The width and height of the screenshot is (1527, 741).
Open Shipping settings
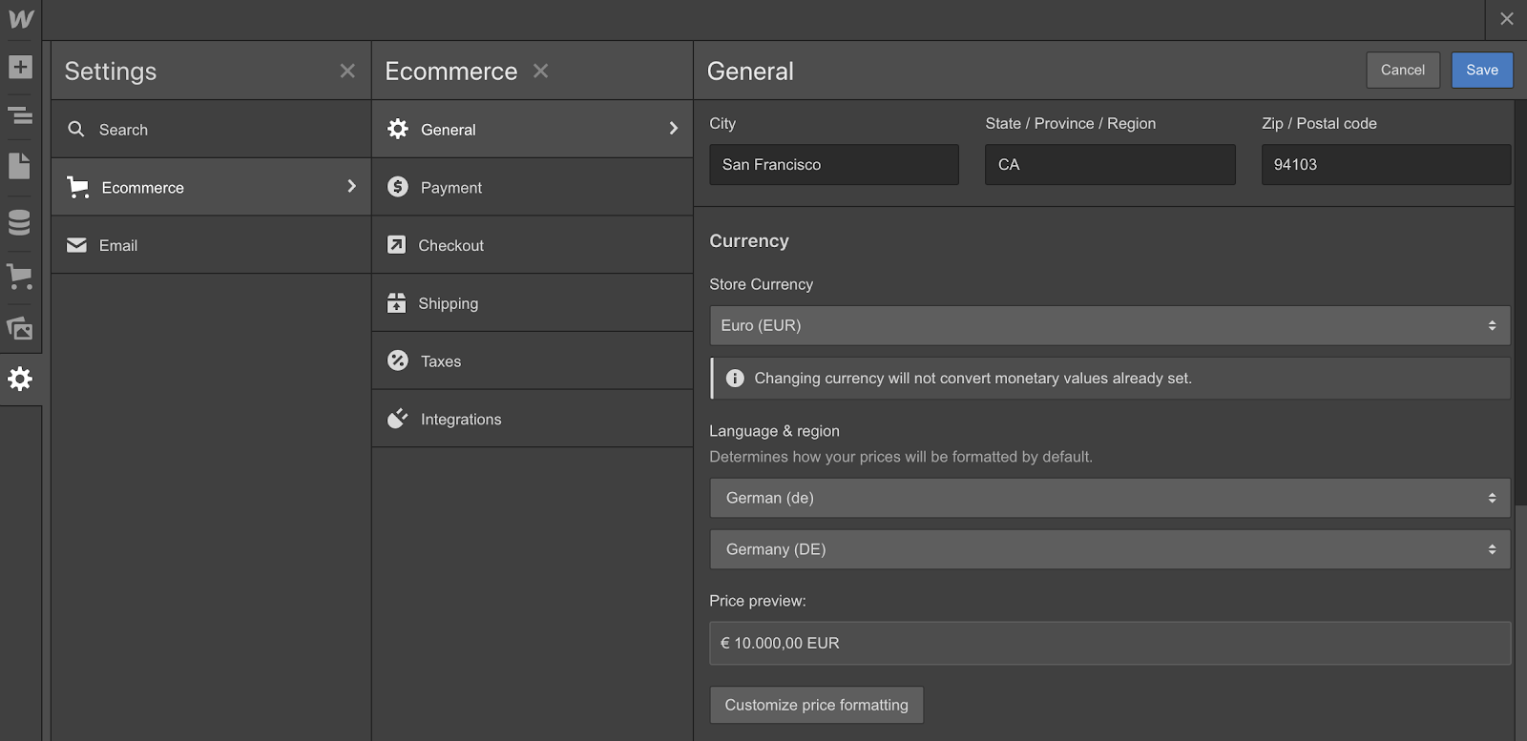click(532, 303)
